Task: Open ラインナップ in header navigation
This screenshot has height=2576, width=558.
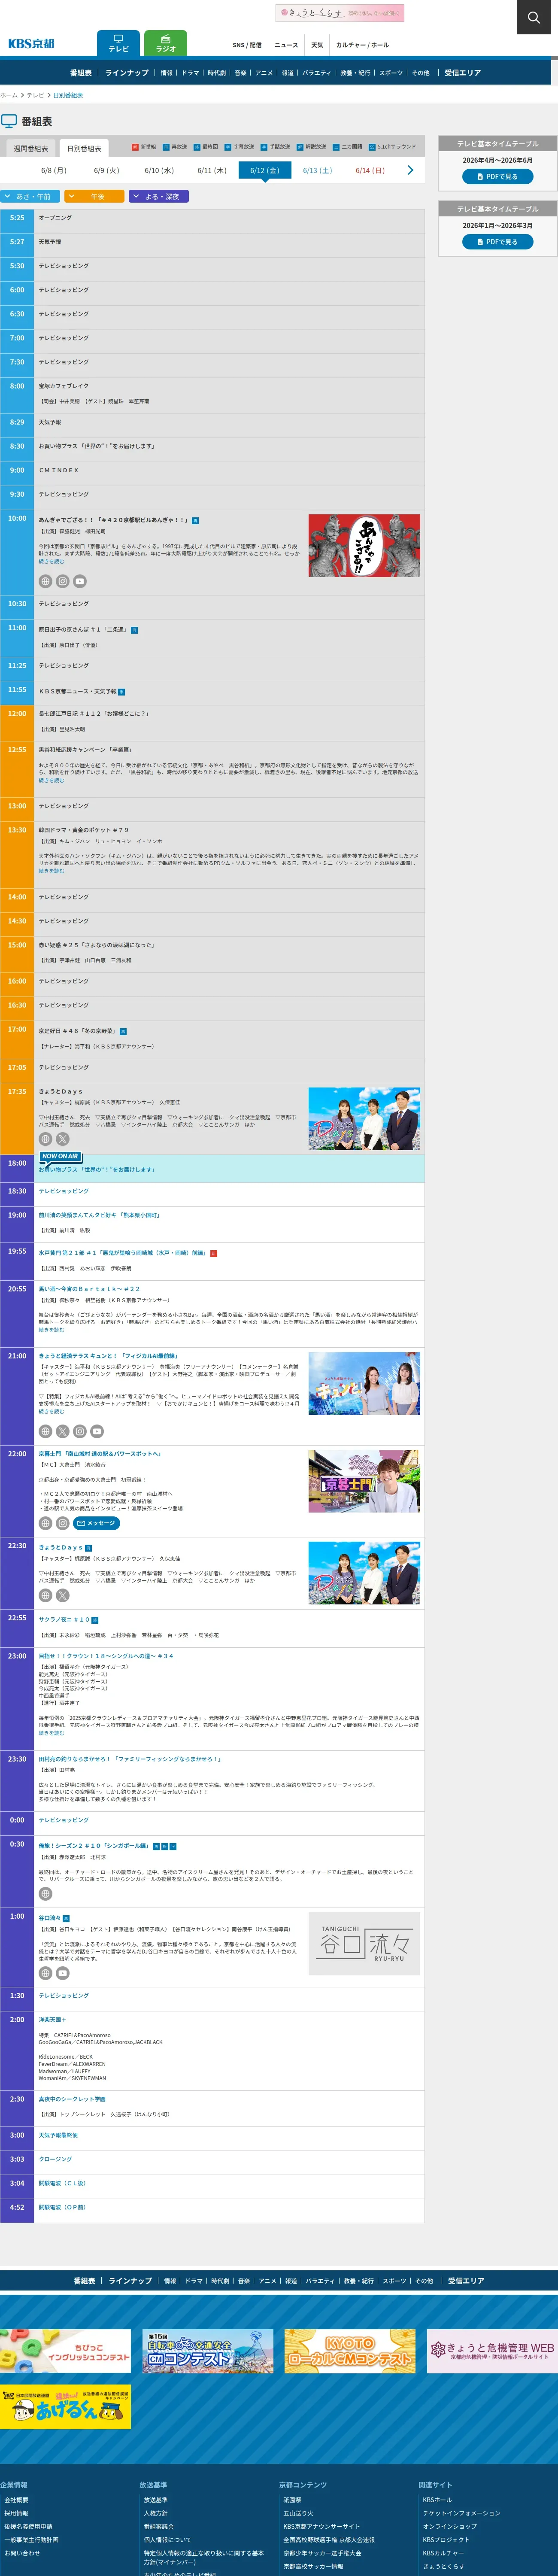Action: point(127,73)
